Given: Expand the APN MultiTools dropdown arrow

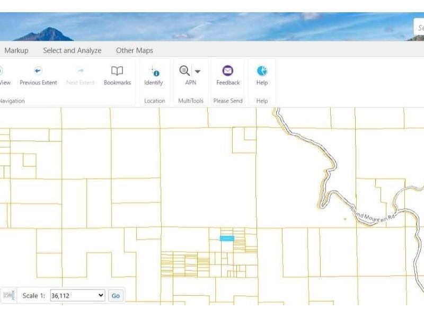Looking at the screenshot, I should pos(198,72).
